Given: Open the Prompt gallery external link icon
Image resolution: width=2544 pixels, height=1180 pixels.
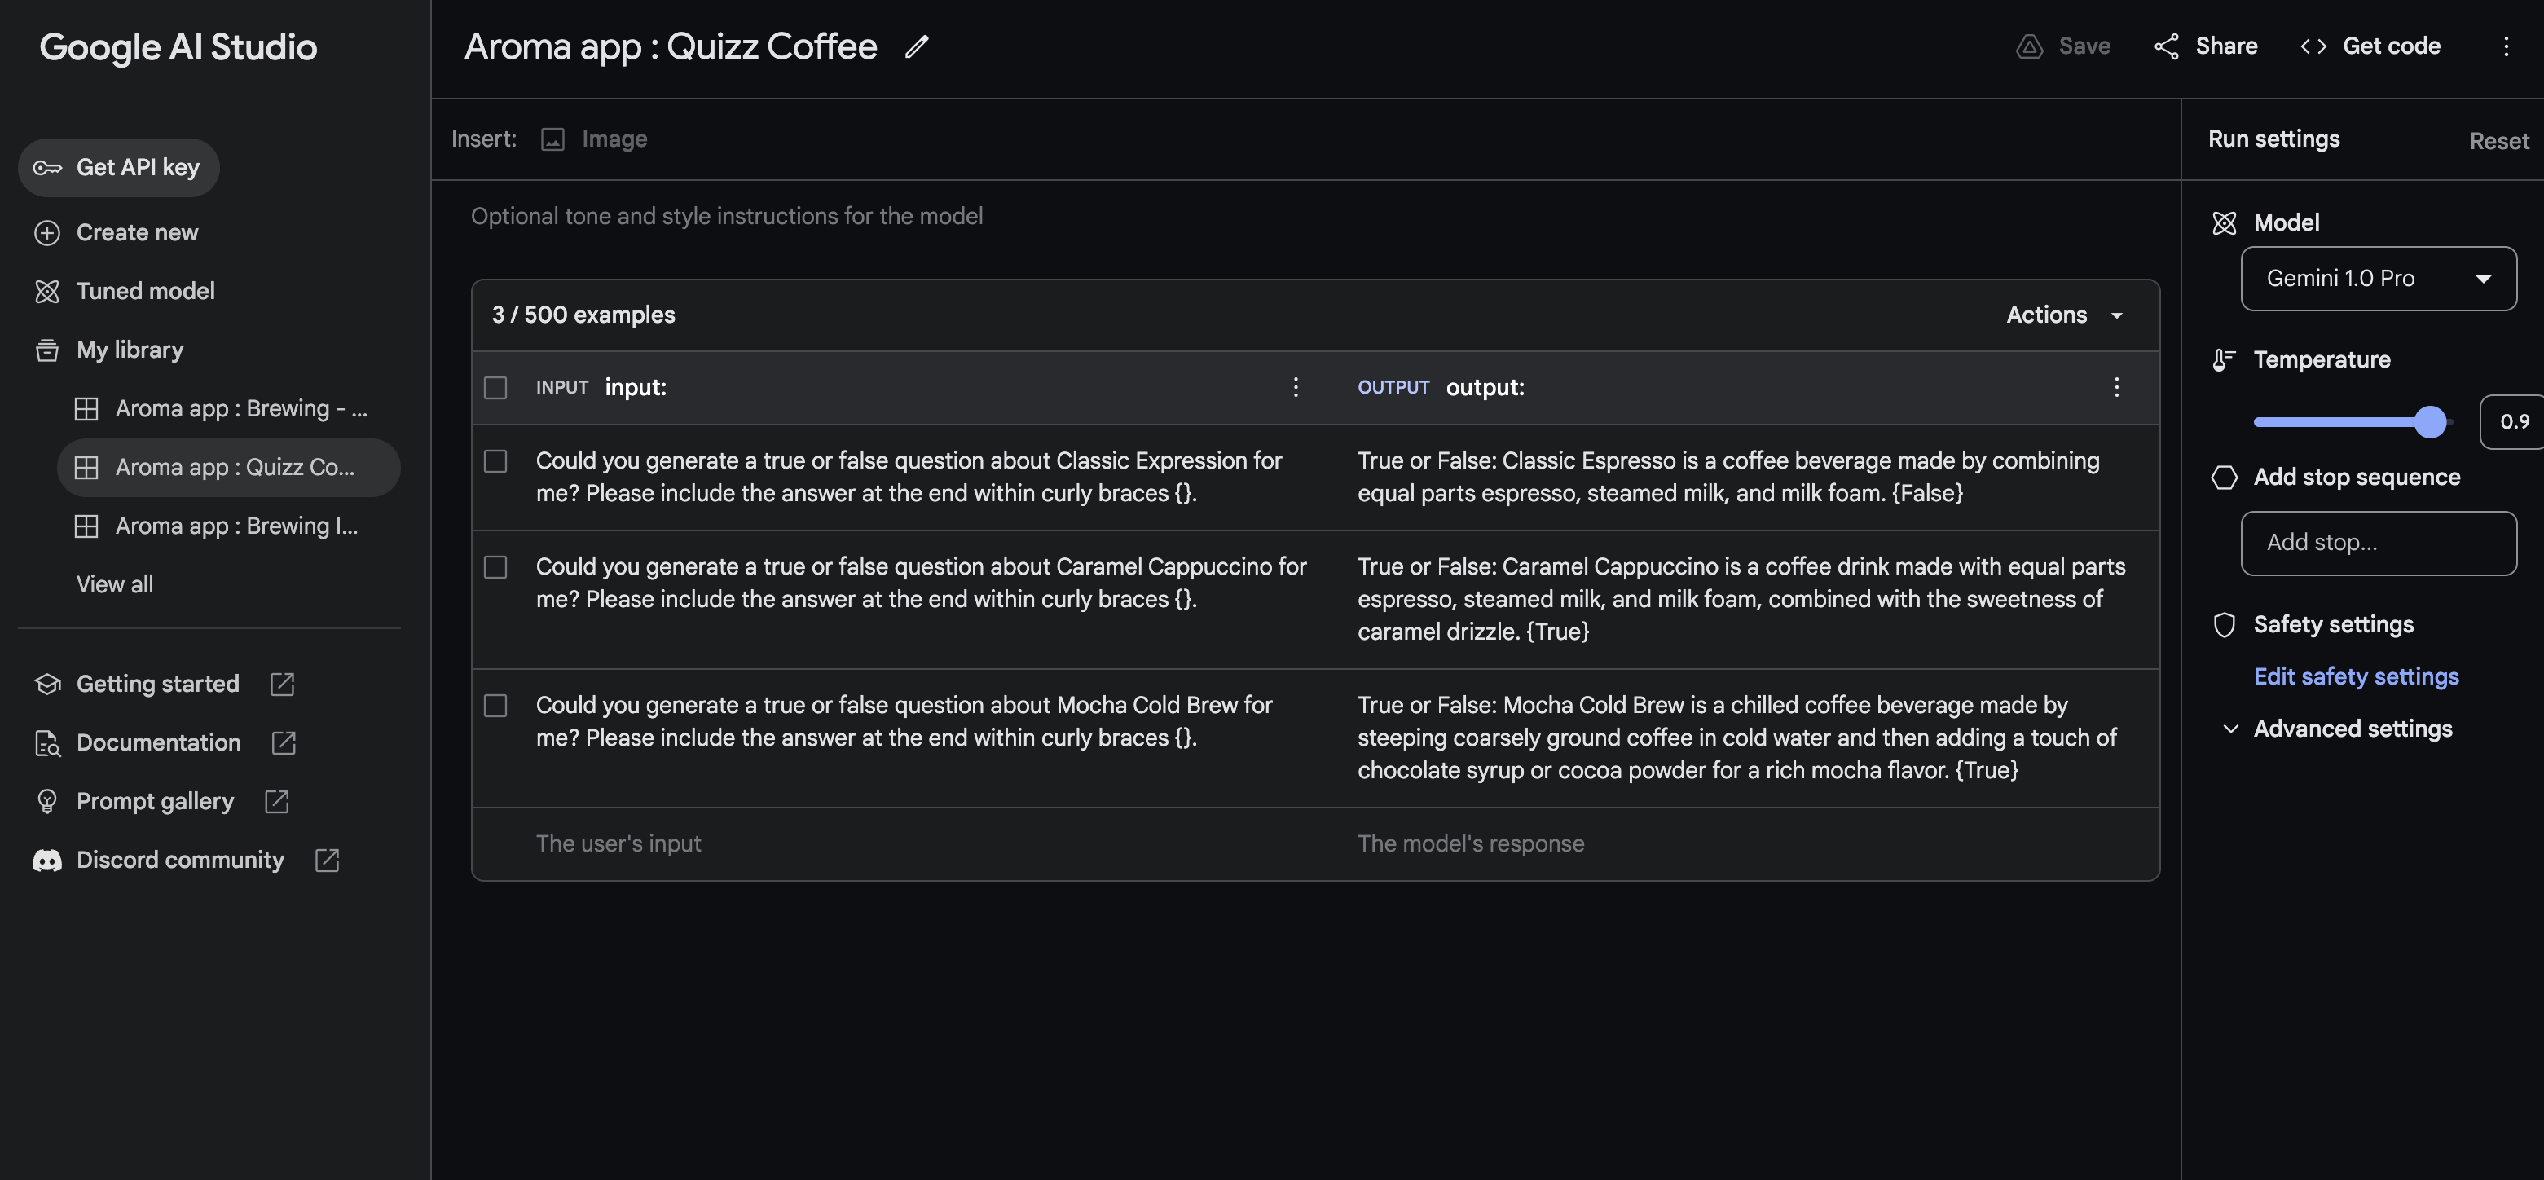Looking at the screenshot, I should point(275,801).
